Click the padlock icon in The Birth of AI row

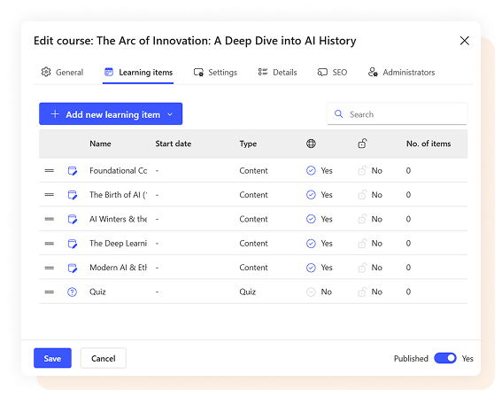pyautogui.click(x=362, y=194)
